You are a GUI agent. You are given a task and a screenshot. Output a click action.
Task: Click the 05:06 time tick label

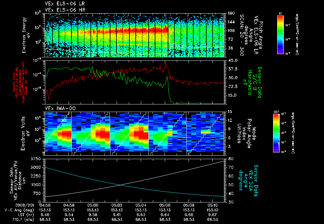click(165, 205)
